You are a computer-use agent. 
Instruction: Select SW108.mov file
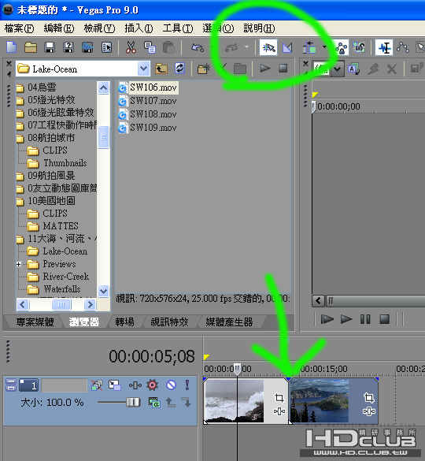(148, 114)
